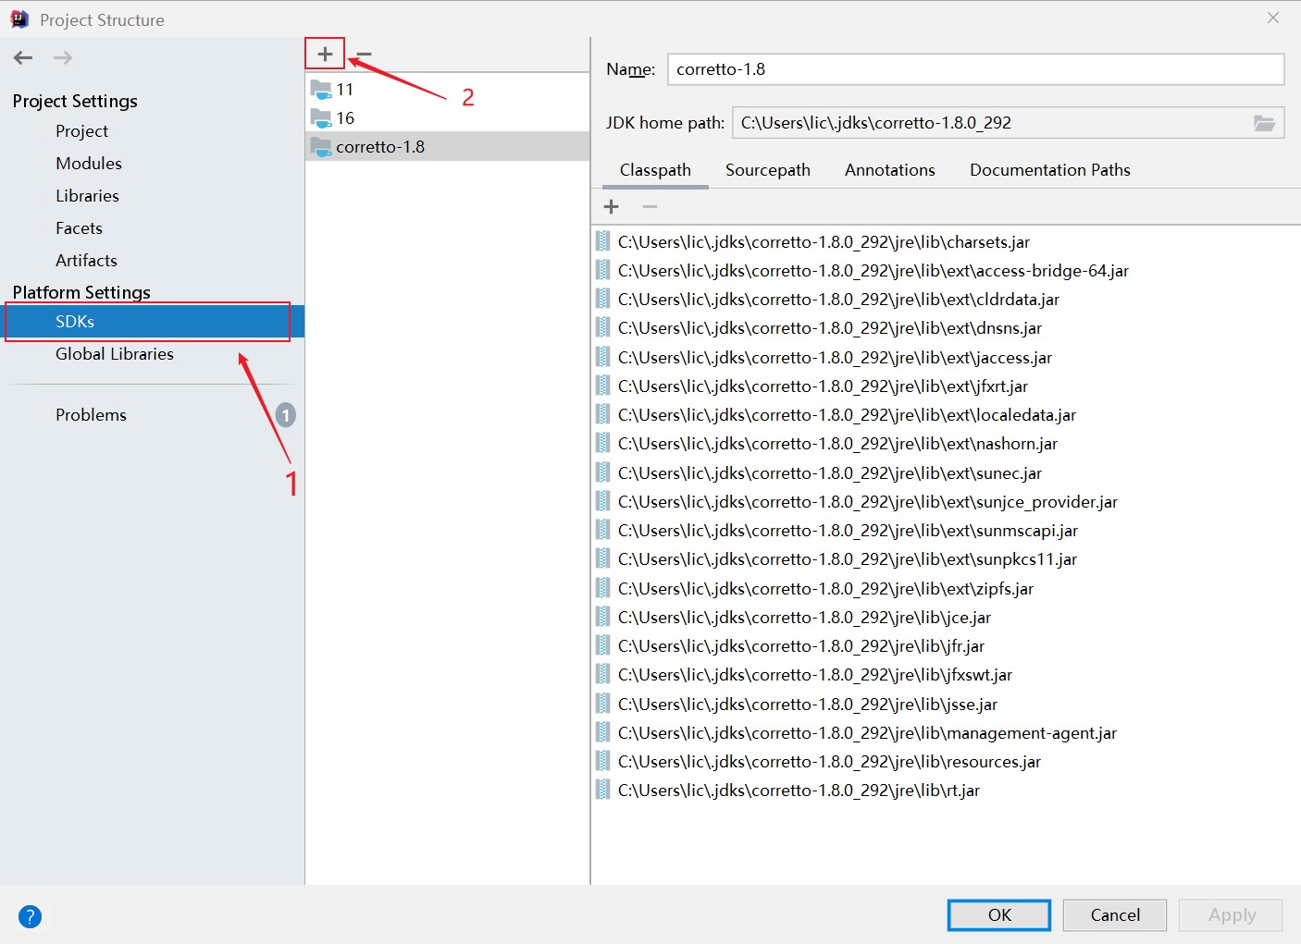Select the sunjce_provider.jar classpath entry
This screenshot has width=1301, height=944.
(946, 502)
